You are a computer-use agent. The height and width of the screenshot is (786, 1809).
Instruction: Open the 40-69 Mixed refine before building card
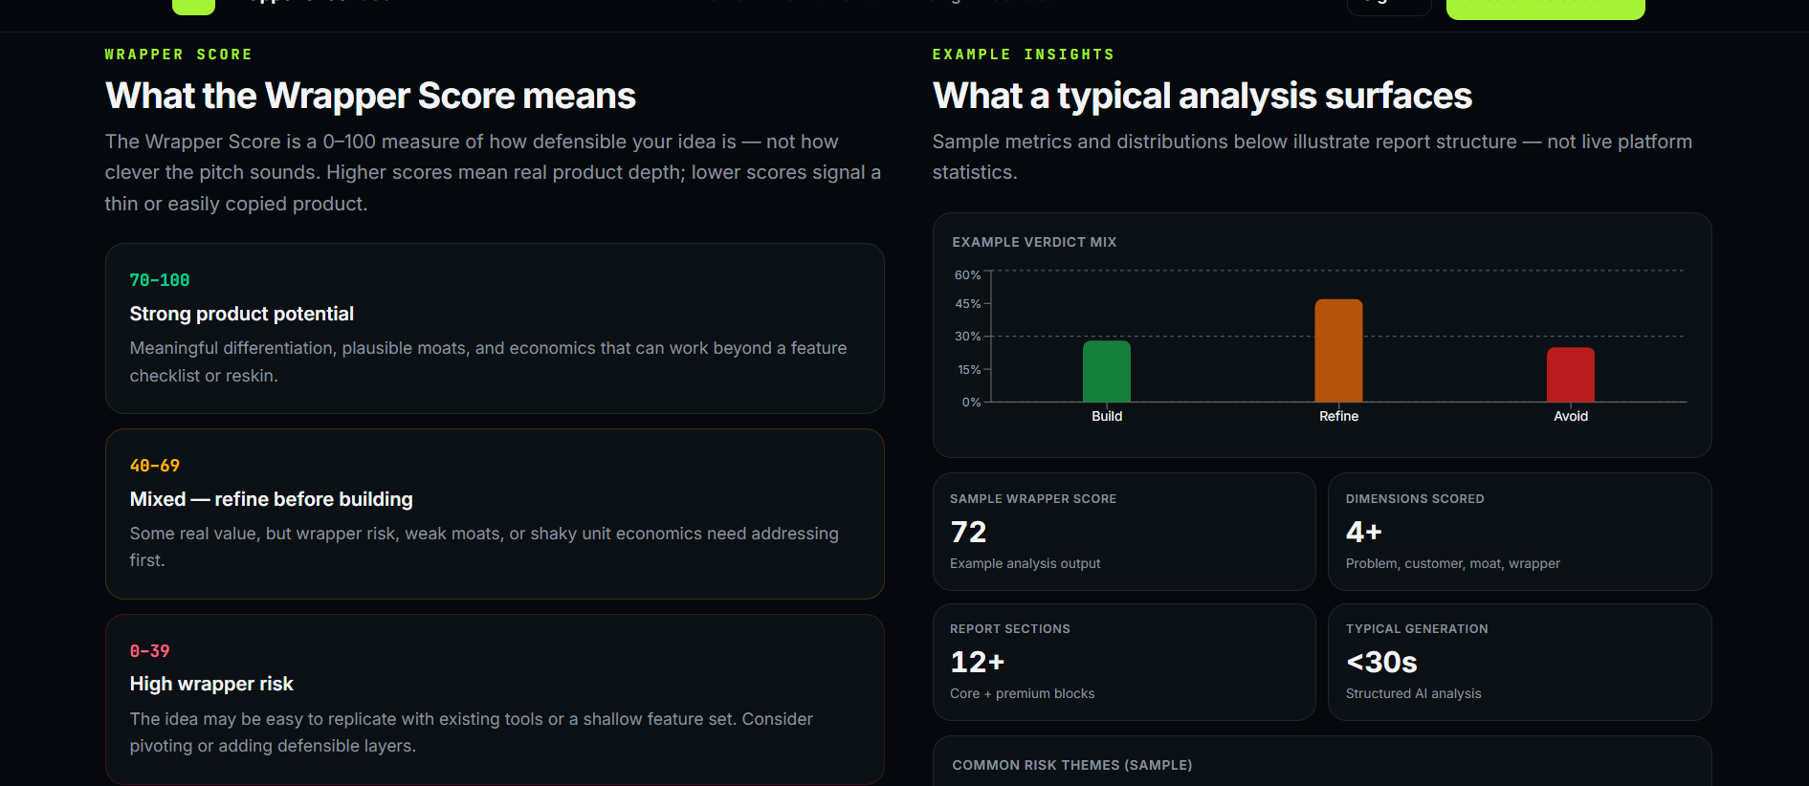point(495,513)
